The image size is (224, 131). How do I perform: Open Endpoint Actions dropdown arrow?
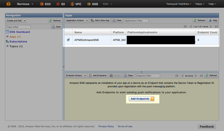tap(85, 75)
